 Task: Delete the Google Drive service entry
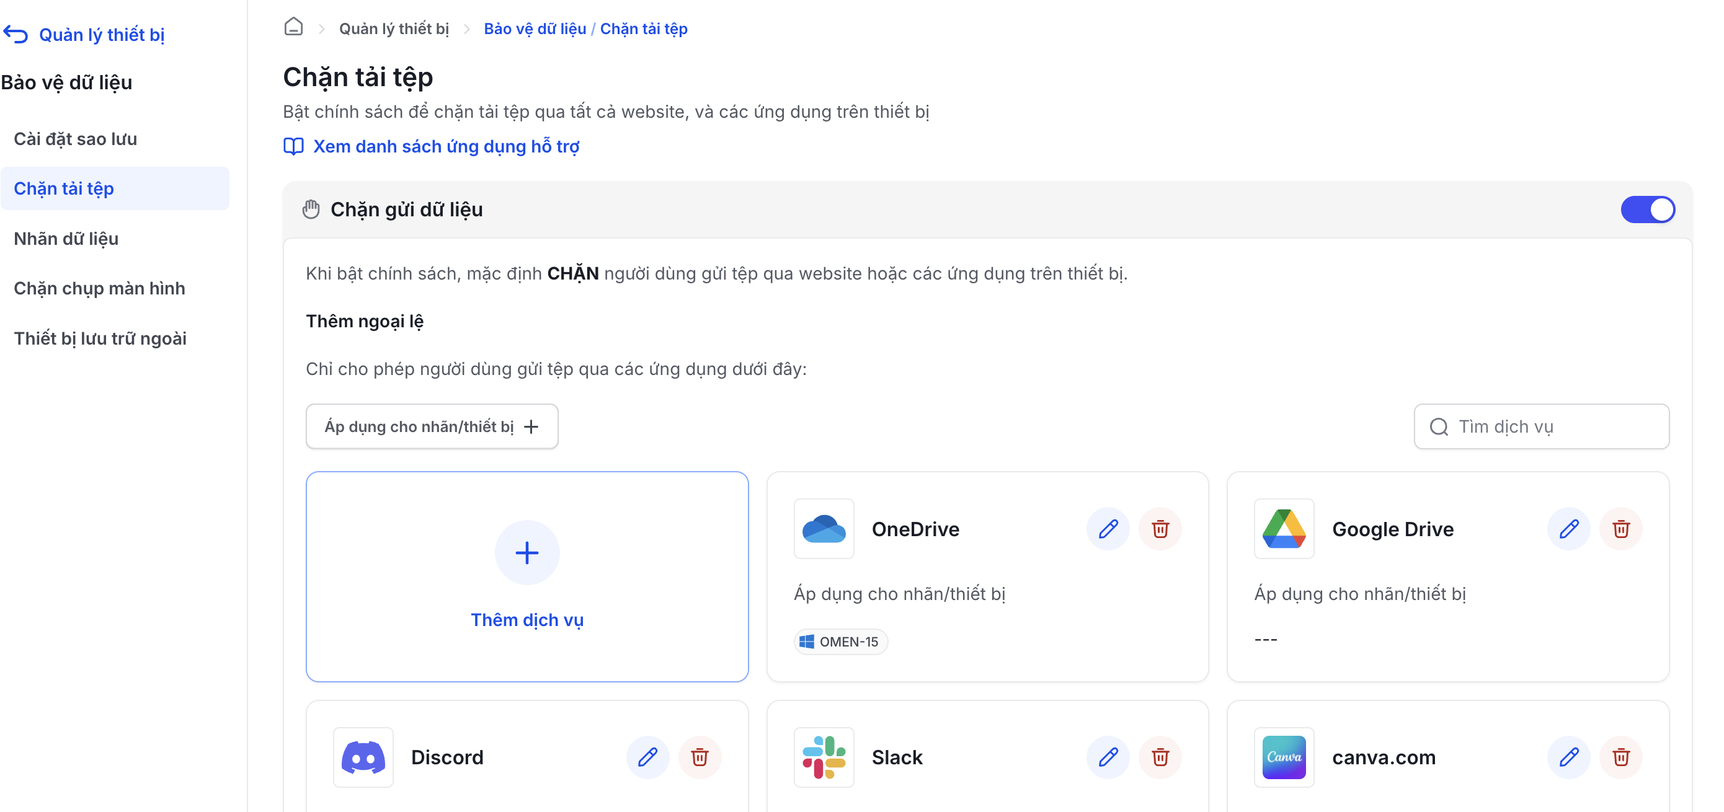point(1620,529)
